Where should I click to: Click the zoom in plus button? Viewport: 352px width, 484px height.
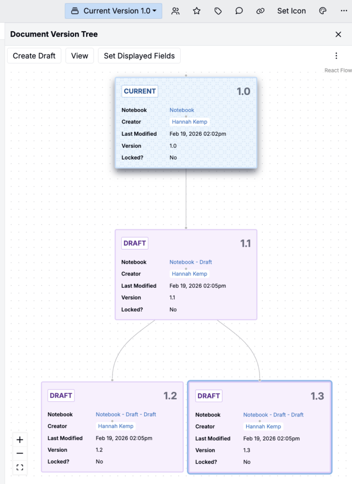pyautogui.click(x=20, y=440)
